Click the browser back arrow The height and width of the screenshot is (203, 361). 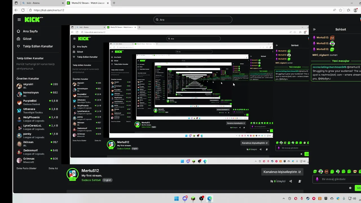coord(16,10)
